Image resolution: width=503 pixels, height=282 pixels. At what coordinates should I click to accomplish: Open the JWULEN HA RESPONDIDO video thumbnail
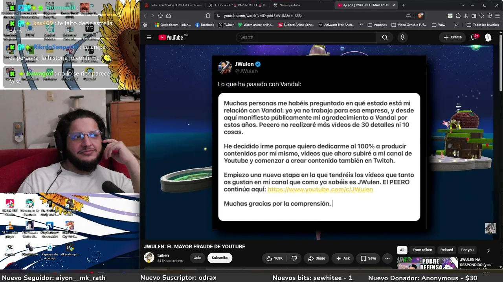point(428,264)
